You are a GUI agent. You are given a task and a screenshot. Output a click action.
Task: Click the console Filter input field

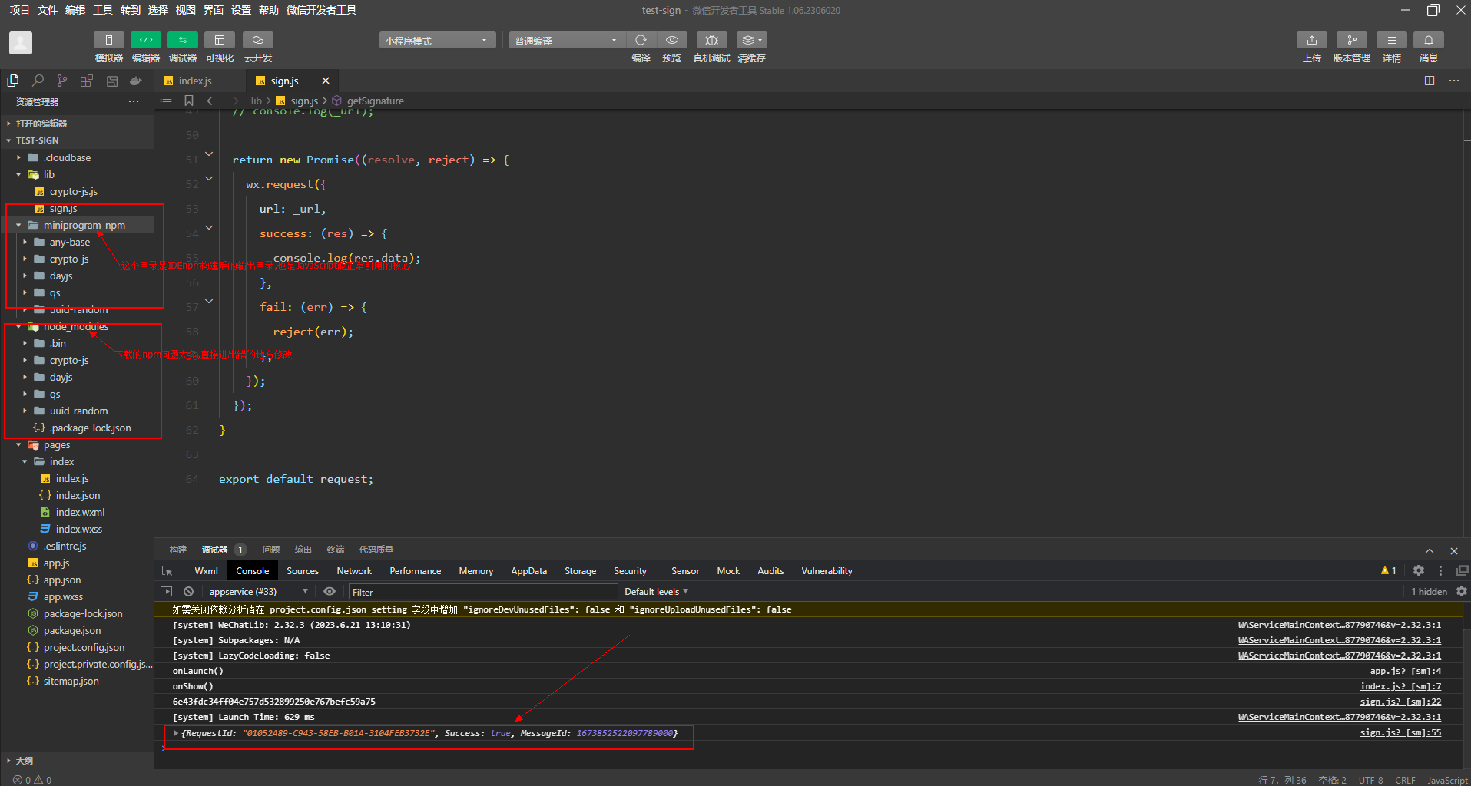[x=483, y=592]
